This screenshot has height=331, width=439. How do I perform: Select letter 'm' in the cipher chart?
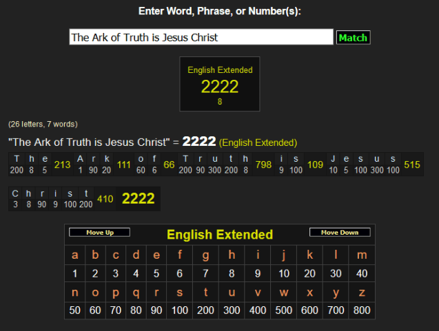[x=363, y=255]
